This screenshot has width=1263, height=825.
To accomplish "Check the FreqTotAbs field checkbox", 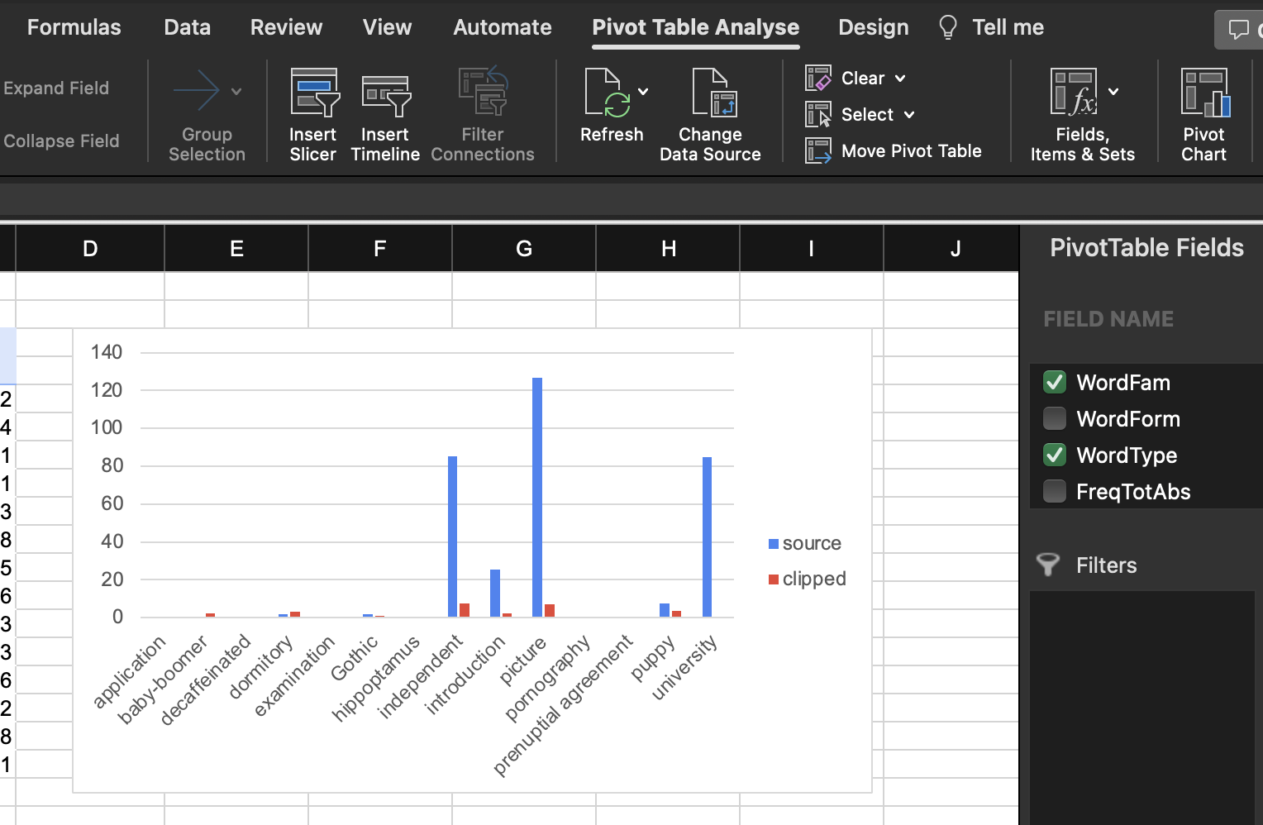I will click(1055, 492).
